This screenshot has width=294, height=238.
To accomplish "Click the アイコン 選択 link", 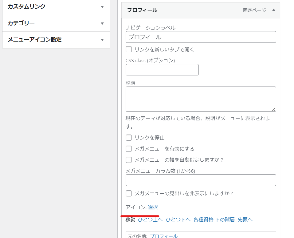I will (x=153, y=207).
